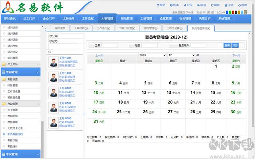This screenshot has width=255, height=159.
Task: Open the 系统管理 main menu
Action: (x=224, y=19)
